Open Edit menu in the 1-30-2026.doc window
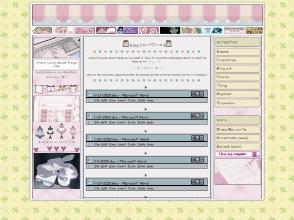 coord(104,122)
